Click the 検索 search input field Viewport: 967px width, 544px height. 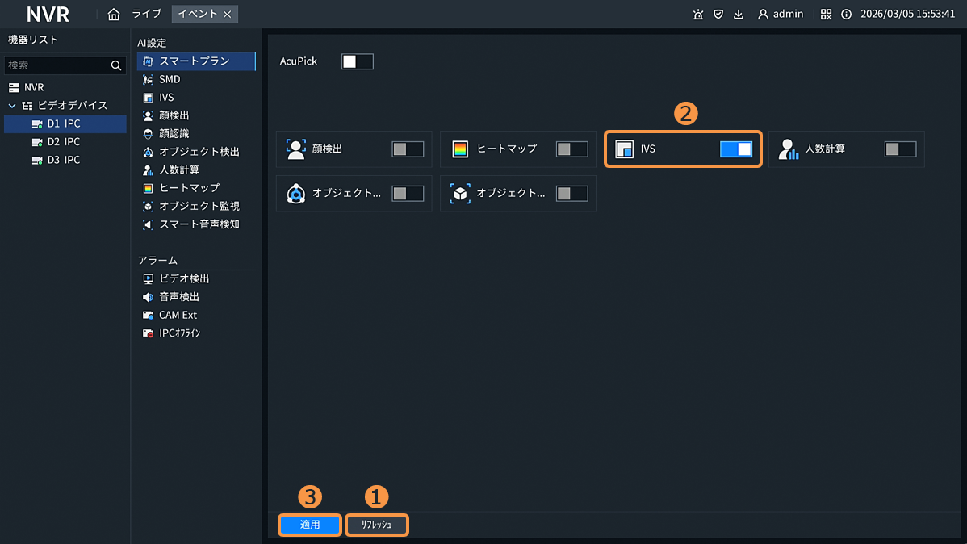(x=55, y=65)
